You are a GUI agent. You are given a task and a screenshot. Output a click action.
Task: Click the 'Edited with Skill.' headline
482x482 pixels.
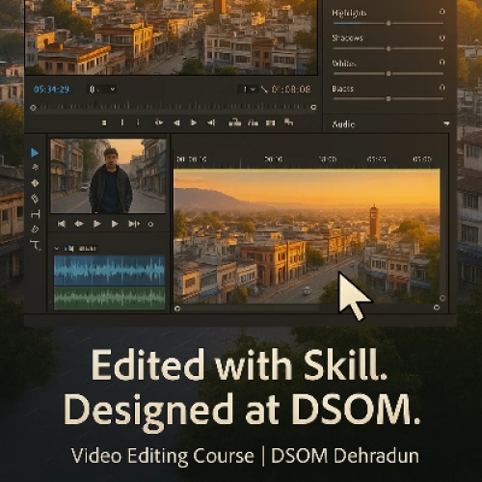pyautogui.click(x=239, y=364)
